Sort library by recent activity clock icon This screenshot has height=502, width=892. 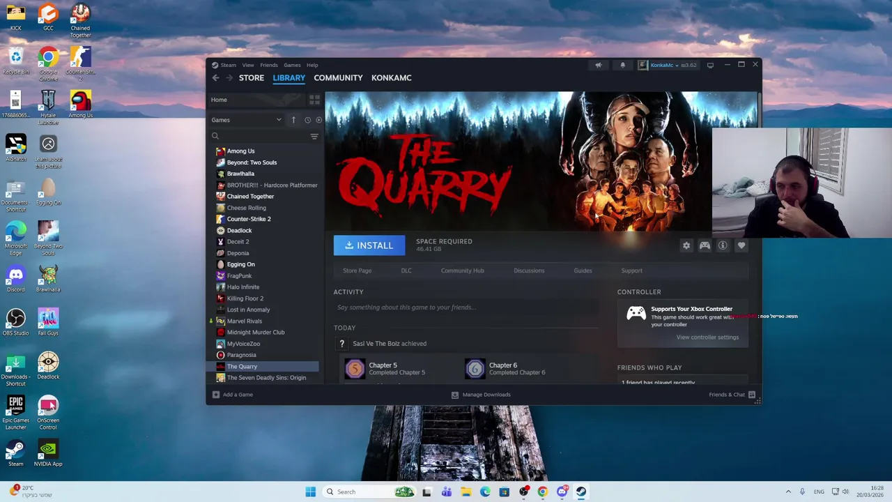307,120
